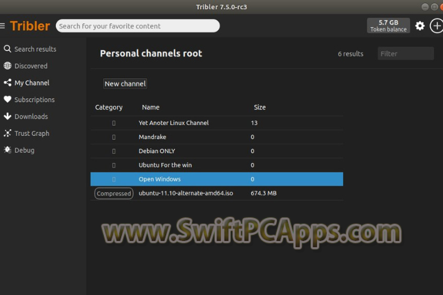Focus the Search for your favorite content box
The height and width of the screenshot is (295, 443).
(x=138, y=26)
